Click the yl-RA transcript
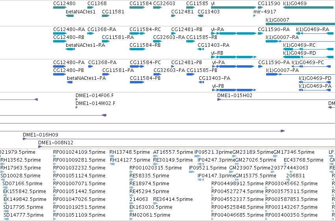 coord(233,33)
